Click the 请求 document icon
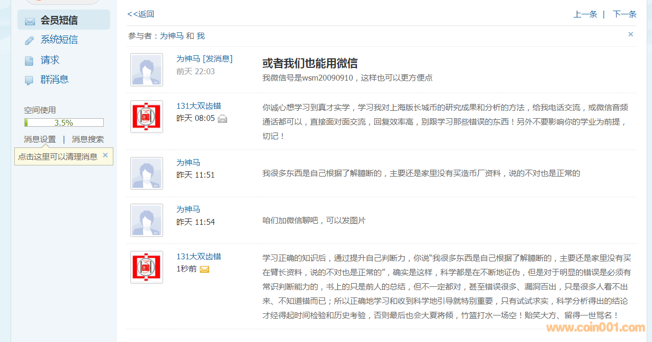Image resolution: width=652 pixels, height=342 pixels. [x=29, y=60]
